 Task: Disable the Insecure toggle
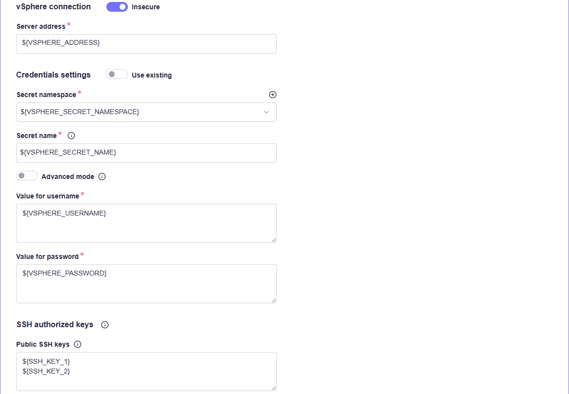117,7
